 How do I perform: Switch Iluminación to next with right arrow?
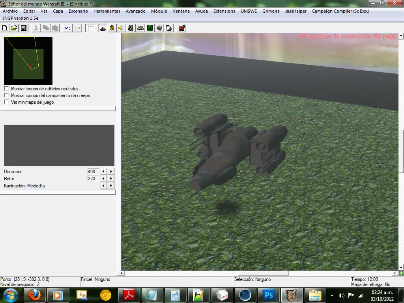(111, 185)
